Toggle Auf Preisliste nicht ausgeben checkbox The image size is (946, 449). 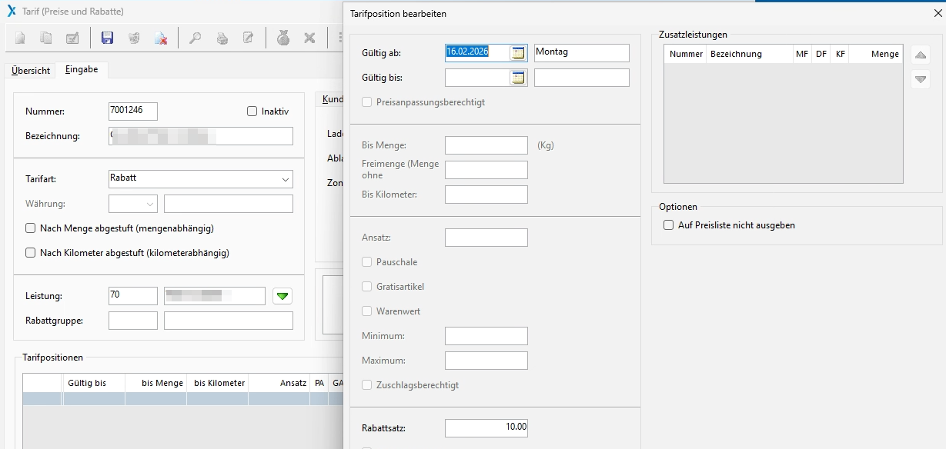tap(668, 225)
